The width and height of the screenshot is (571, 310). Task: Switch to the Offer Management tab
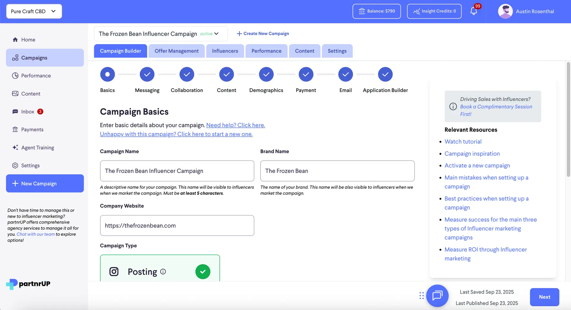pyautogui.click(x=177, y=51)
